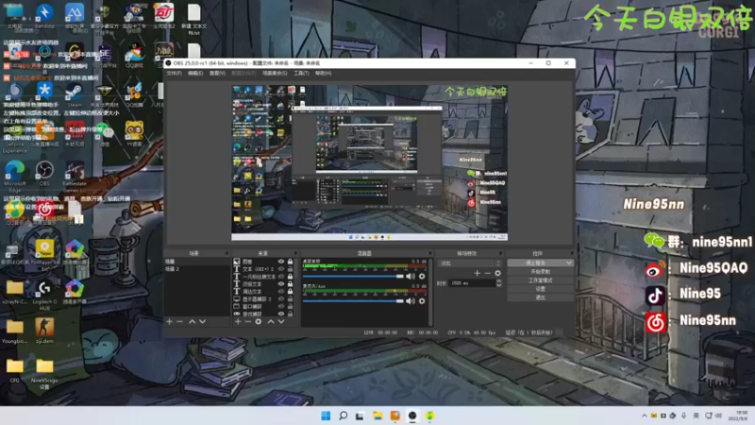Remove transition with the minus icon
Viewport: 755px width, 425px height.
[x=487, y=273]
